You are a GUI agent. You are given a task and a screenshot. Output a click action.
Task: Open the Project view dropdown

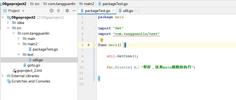(23, 11)
